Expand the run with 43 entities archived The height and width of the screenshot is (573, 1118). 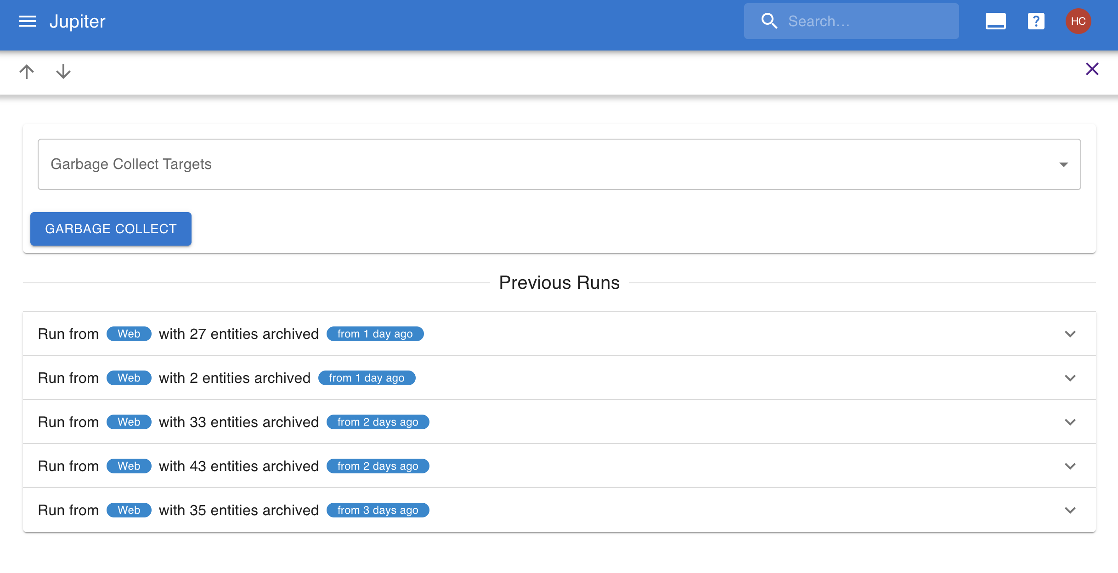coord(1070,466)
